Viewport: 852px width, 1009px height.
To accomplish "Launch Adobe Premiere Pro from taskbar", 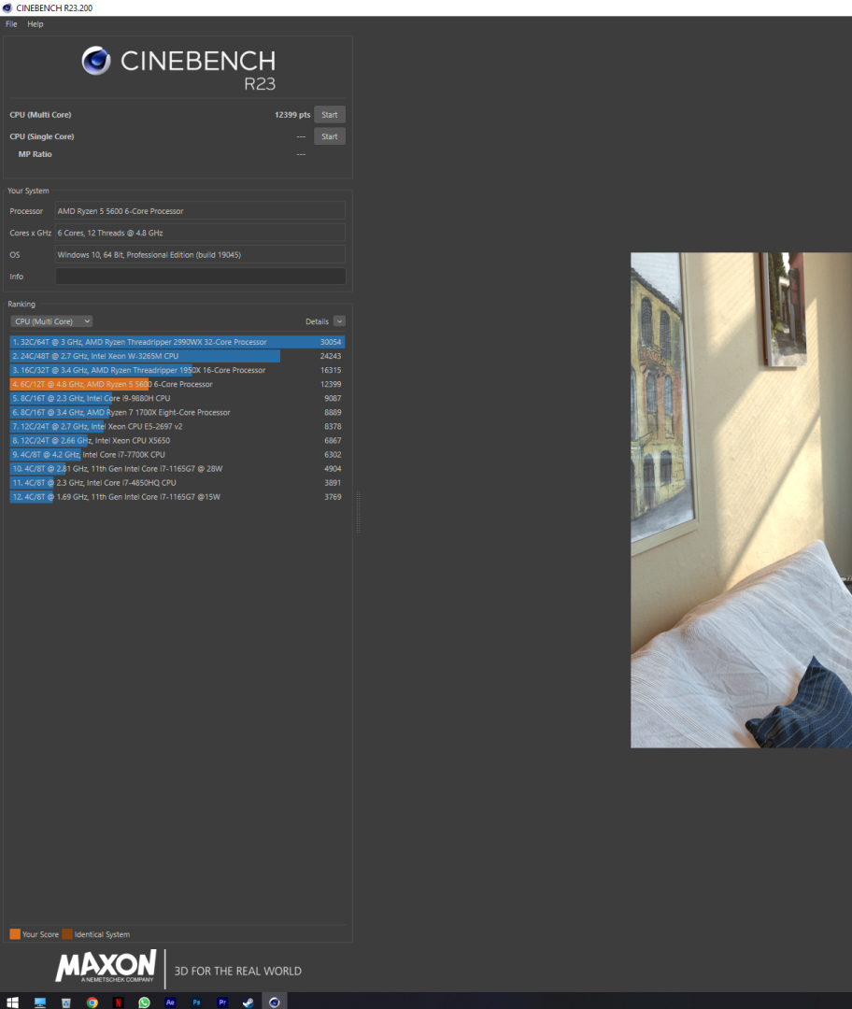I will [x=222, y=1002].
